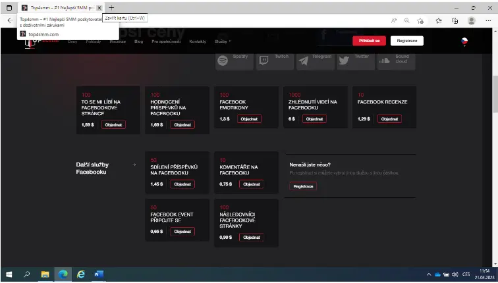Viewport: 498px width, 283px height.
Task: Open Ceny in site navigation
Action: [72, 41]
